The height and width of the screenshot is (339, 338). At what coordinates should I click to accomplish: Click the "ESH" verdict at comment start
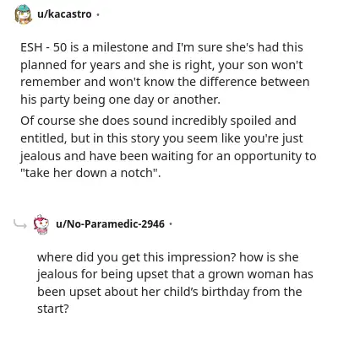[30, 47]
